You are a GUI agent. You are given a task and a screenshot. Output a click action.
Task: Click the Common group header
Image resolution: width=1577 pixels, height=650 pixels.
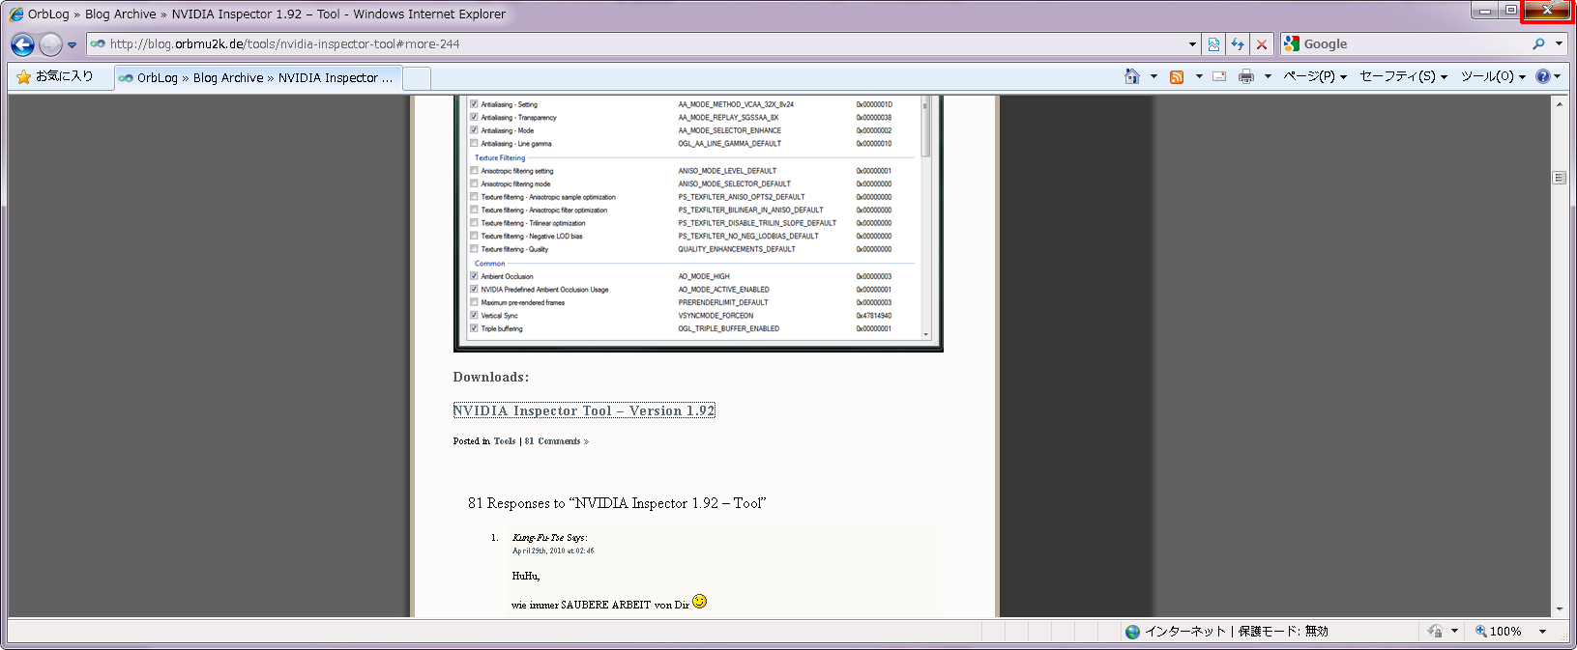[x=489, y=263]
